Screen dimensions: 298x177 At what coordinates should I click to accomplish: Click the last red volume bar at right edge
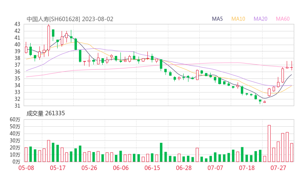[292, 152]
